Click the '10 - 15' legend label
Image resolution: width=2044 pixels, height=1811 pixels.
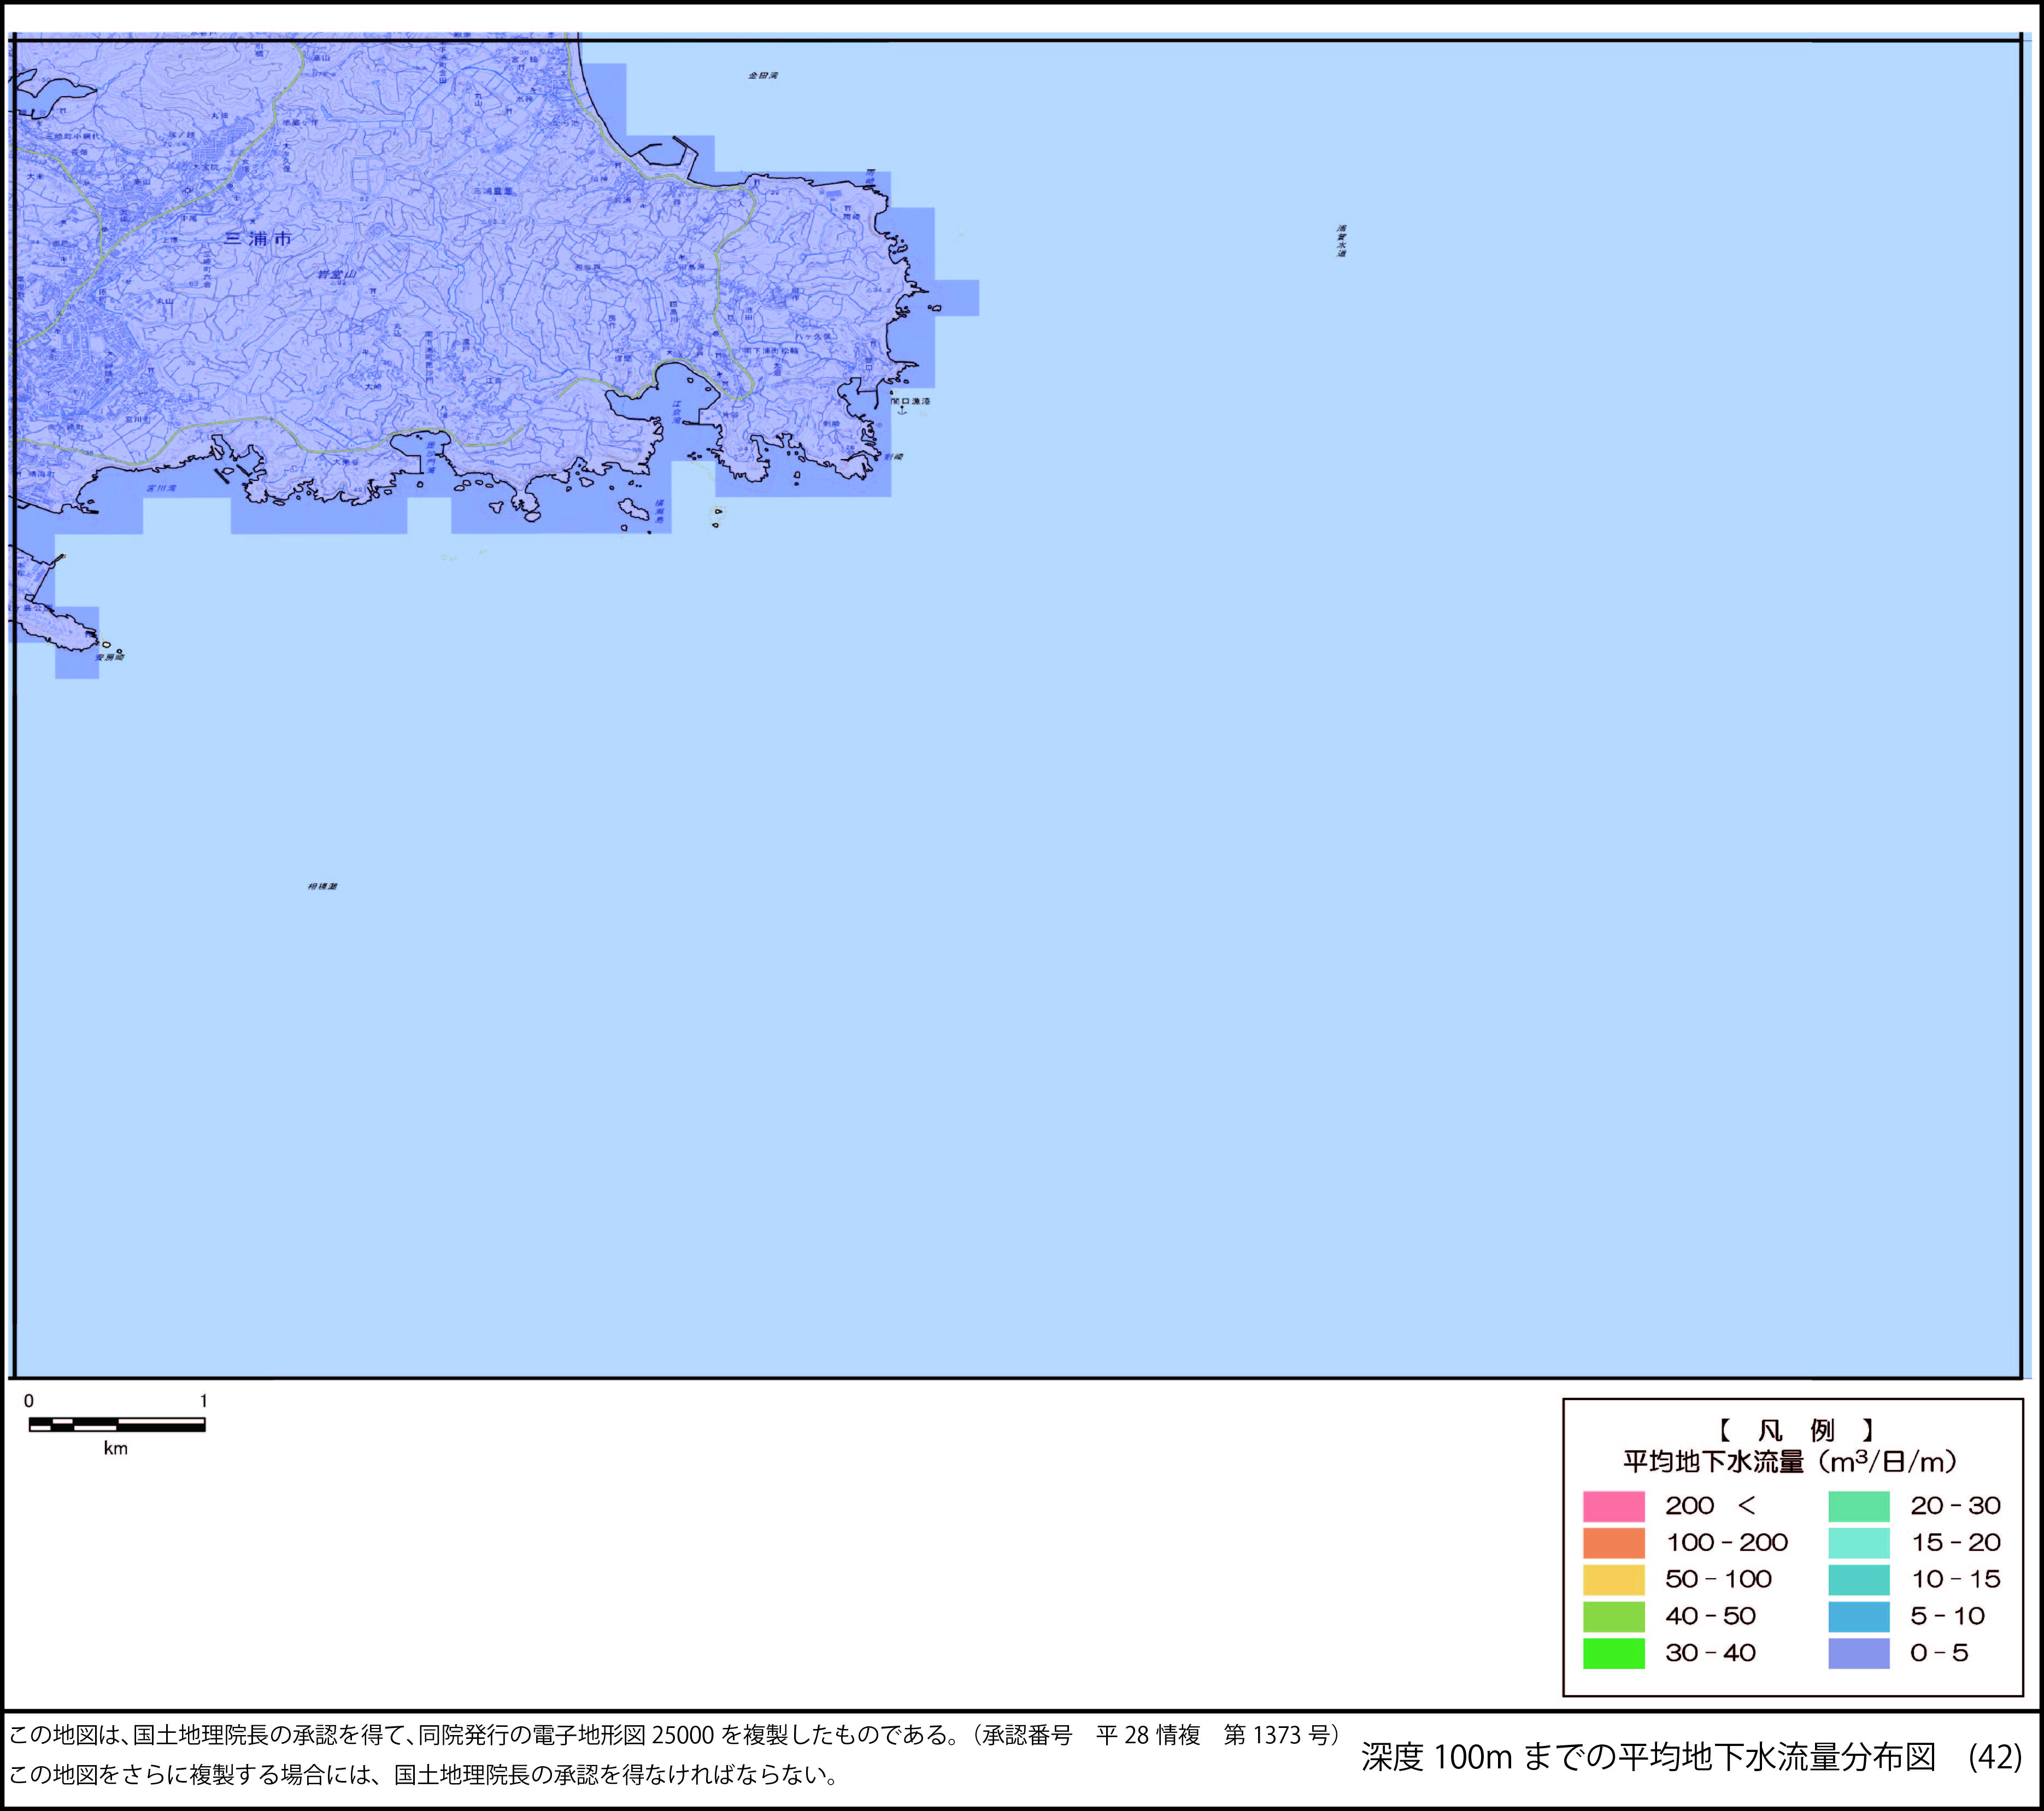(1956, 1580)
